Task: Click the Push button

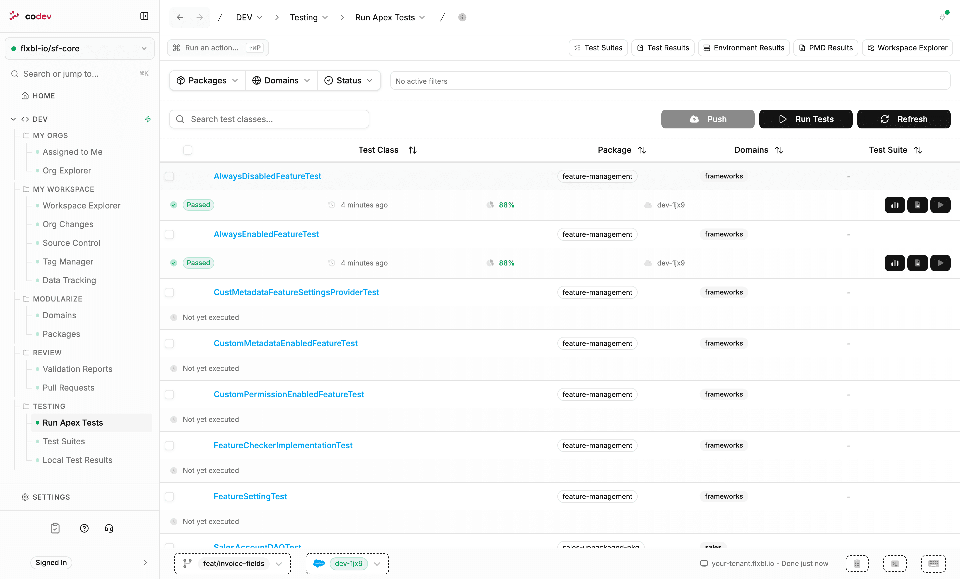Action: pyautogui.click(x=708, y=119)
